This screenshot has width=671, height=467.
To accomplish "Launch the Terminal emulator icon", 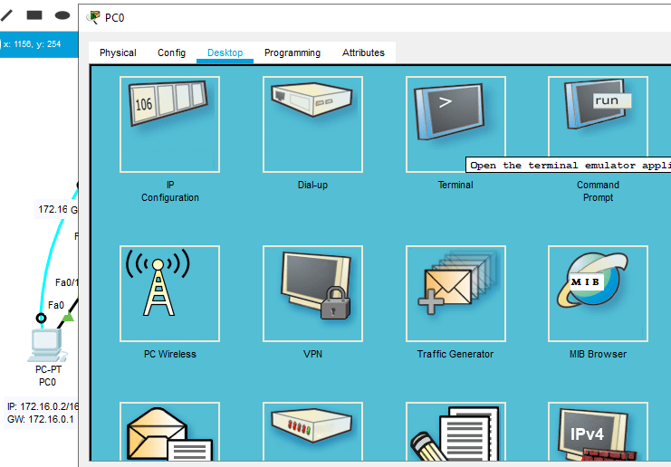I will click(x=455, y=125).
